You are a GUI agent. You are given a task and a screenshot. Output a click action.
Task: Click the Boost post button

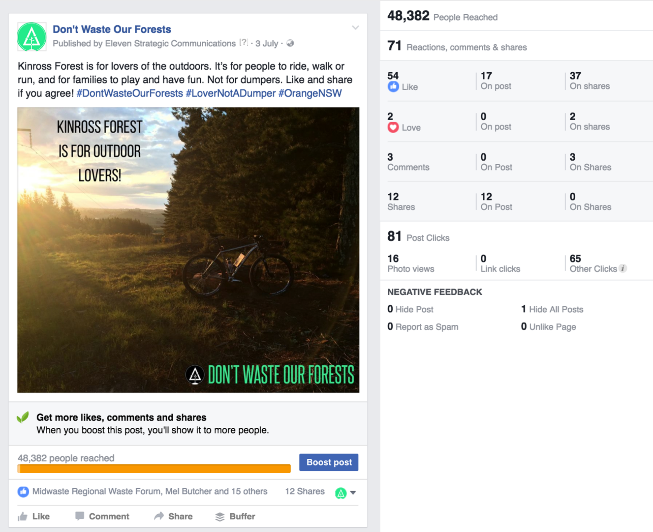(329, 462)
